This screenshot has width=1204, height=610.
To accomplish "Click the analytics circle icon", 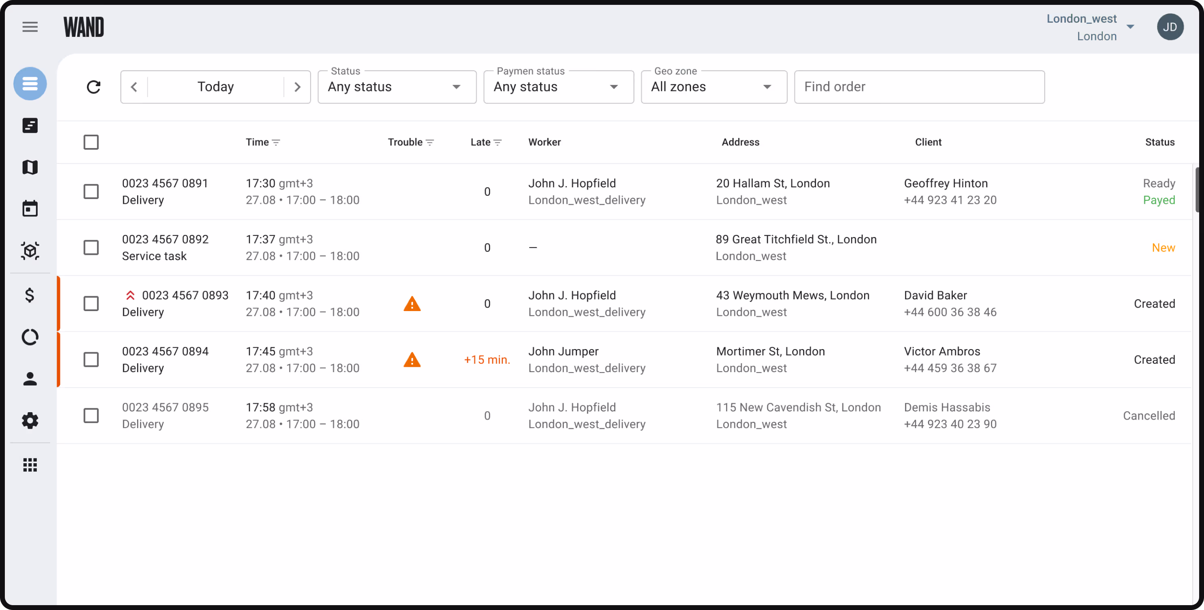I will click(x=30, y=337).
